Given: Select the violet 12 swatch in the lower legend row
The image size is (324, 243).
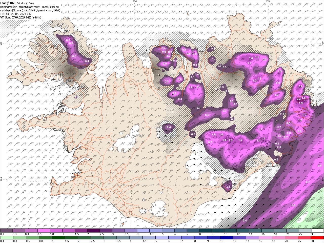Looking at the screenshot, I should (239, 237).
